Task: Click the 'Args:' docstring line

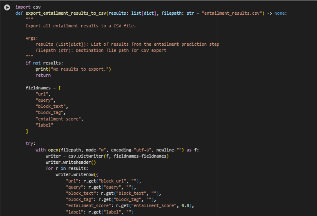Action: click(x=32, y=38)
